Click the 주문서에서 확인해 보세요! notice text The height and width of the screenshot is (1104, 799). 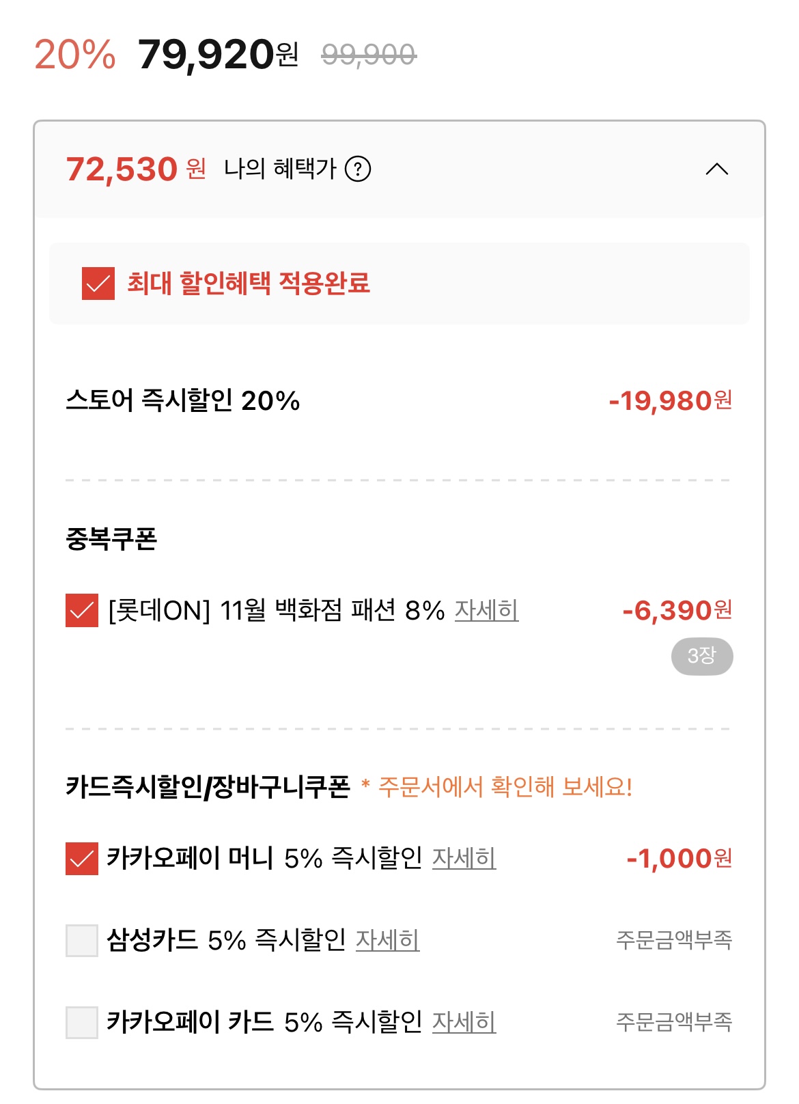click(x=505, y=787)
